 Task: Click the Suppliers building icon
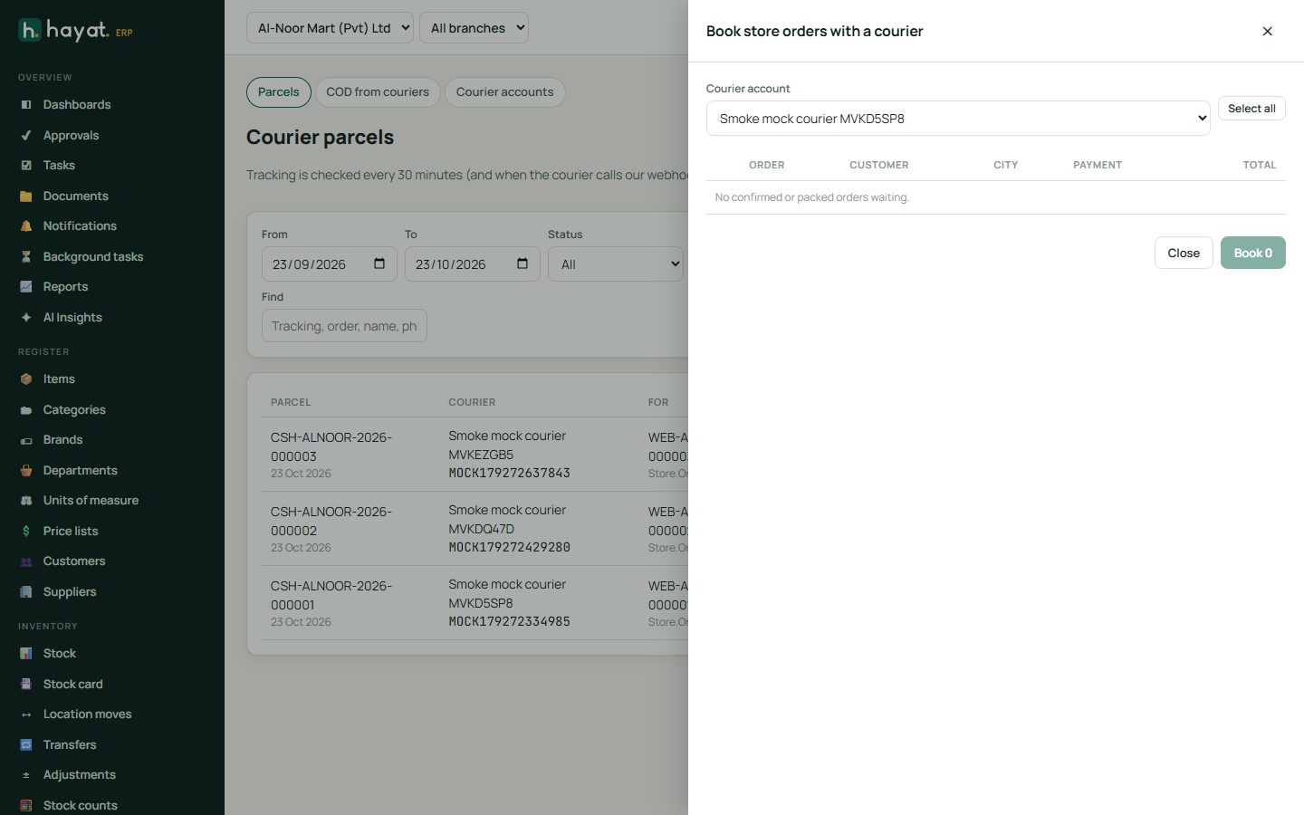[x=26, y=592]
